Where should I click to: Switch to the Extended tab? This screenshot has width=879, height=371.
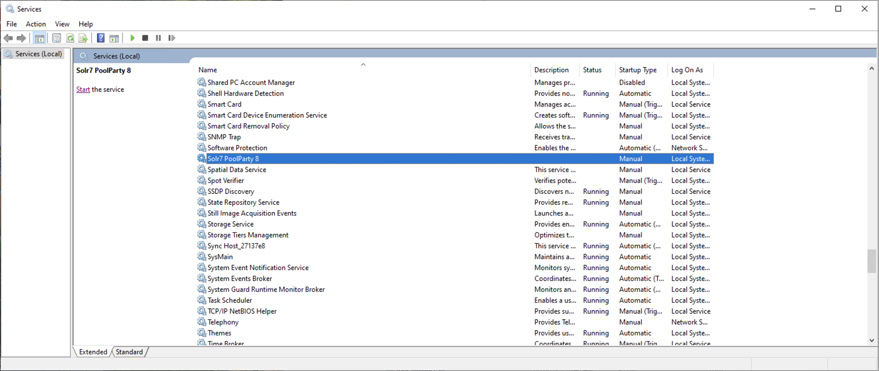click(x=93, y=352)
